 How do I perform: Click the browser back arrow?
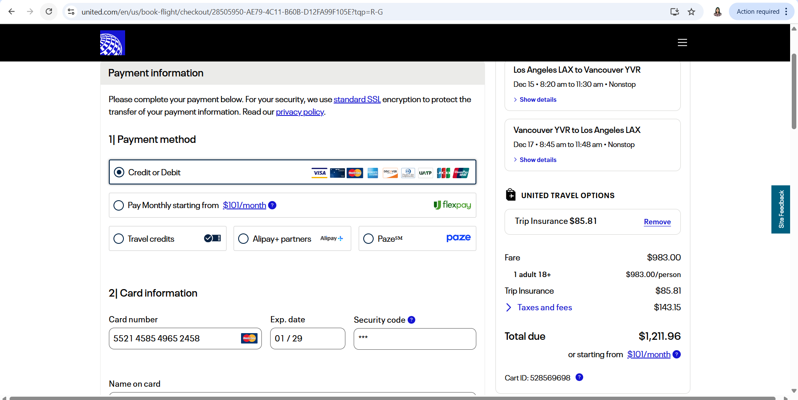[x=12, y=12]
